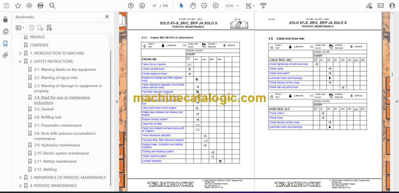
Task: Follow the 'Check engine oil level' link
Action: click(154, 74)
